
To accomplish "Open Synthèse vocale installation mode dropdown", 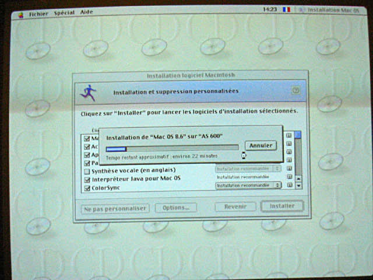I will (248, 169).
